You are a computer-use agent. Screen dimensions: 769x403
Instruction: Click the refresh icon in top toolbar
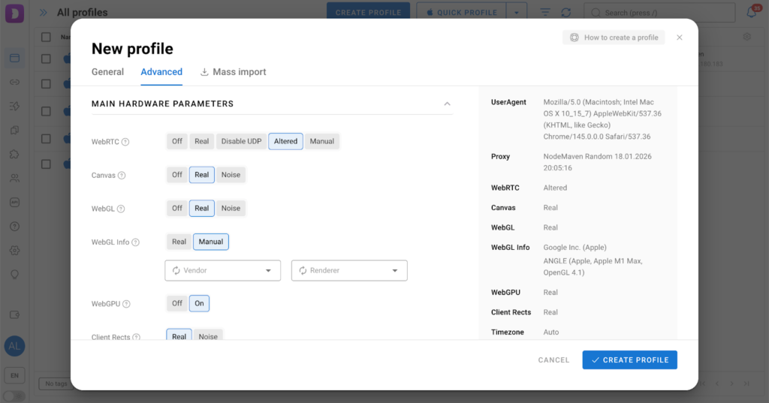(x=565, y=13)
